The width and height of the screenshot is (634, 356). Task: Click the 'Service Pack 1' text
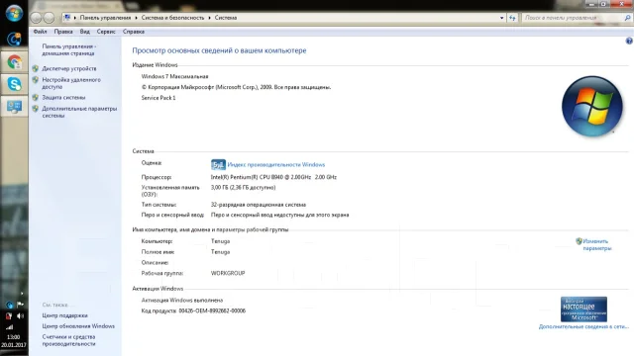pyautogui.click(x=158, y=98)
